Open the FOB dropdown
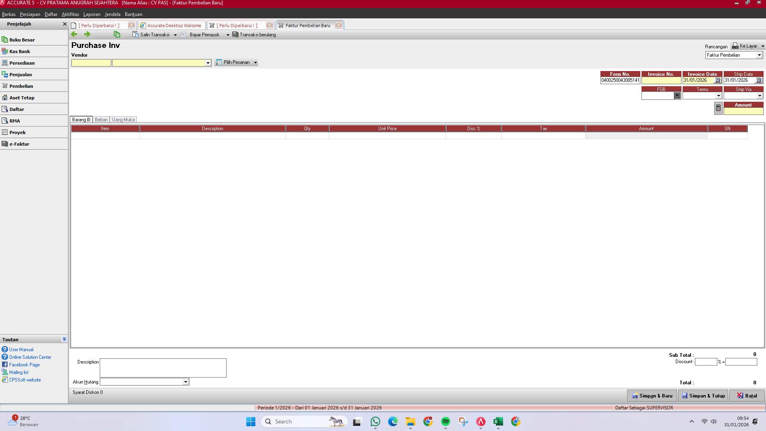 click(677, 96)
